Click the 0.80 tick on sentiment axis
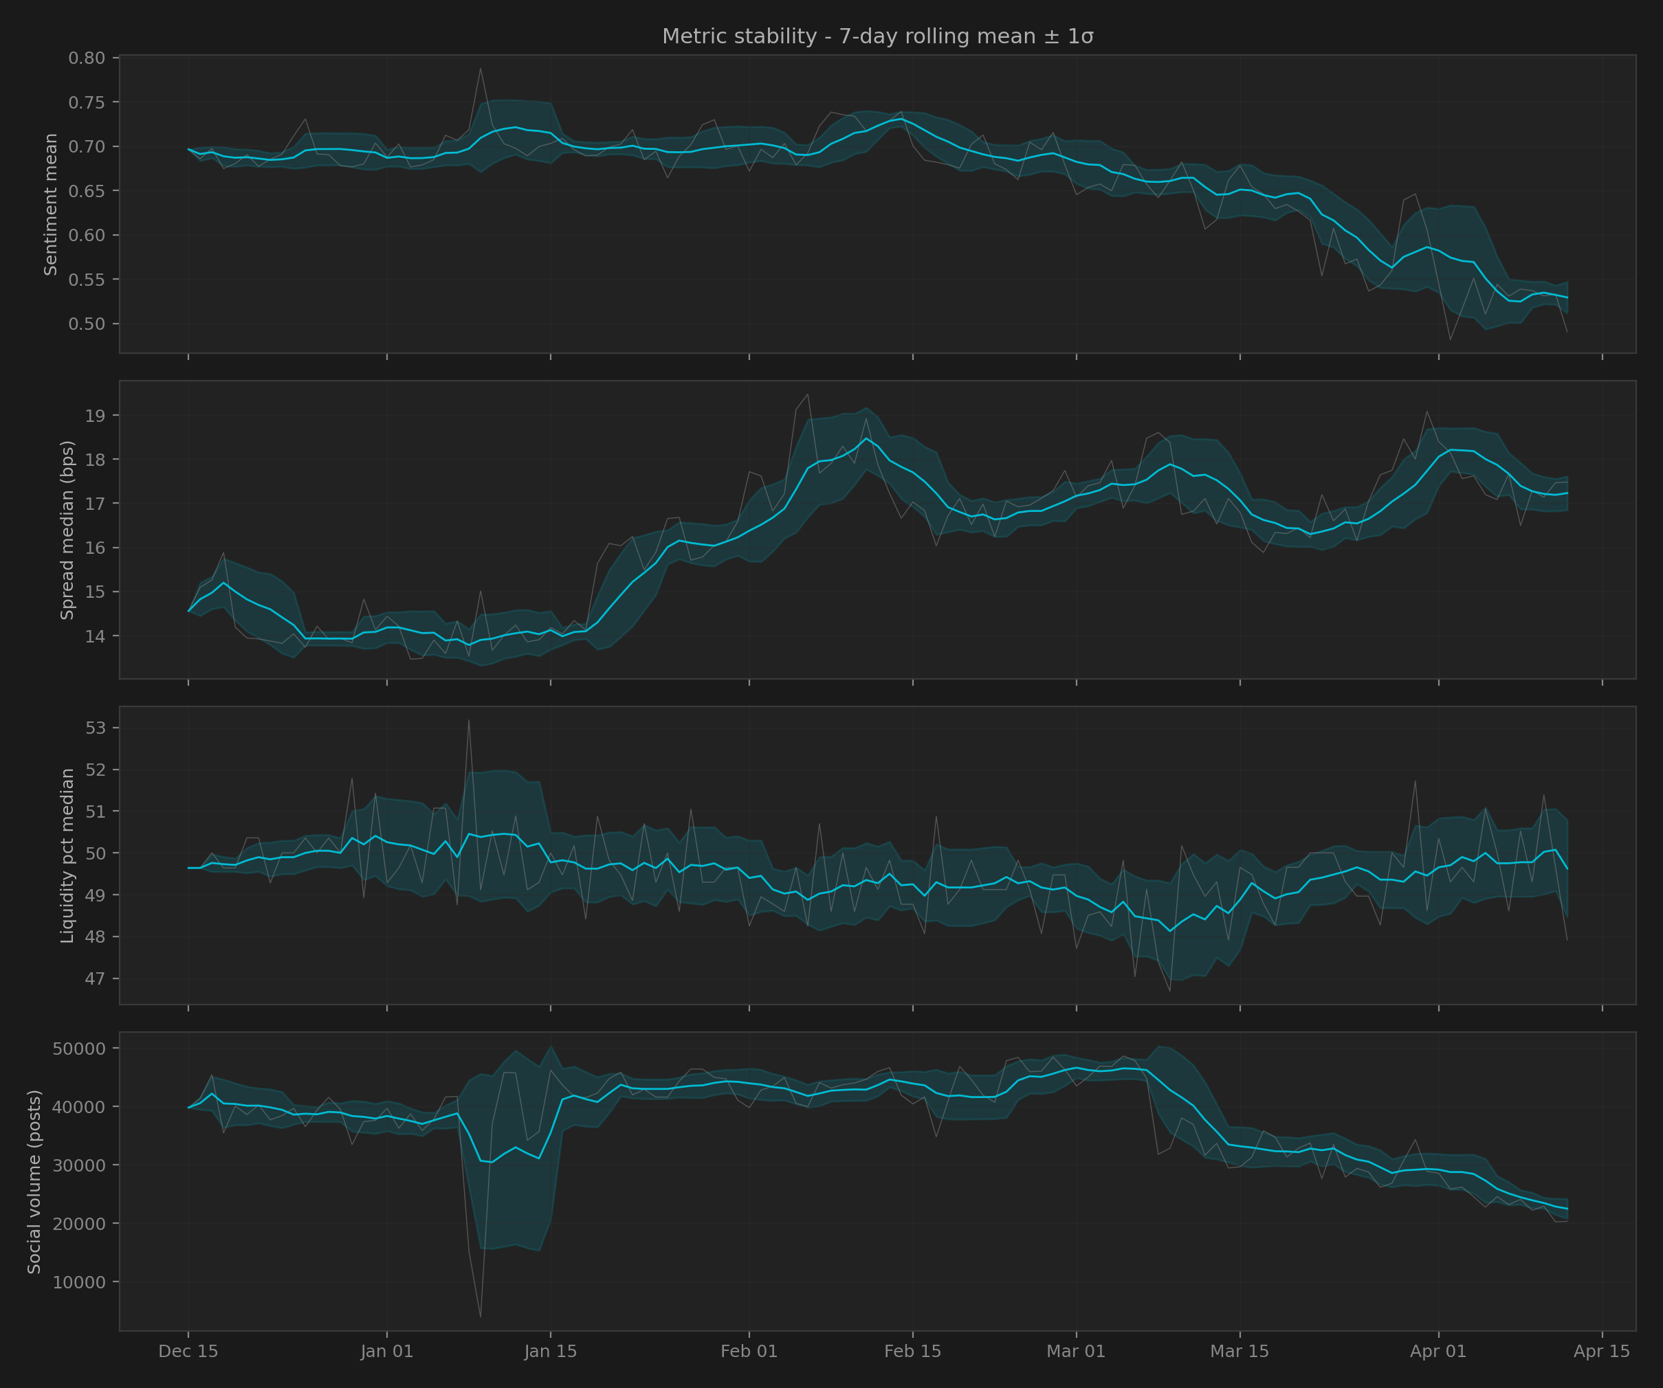This screenshot has width=1663, height=1388. pos(87,58)
